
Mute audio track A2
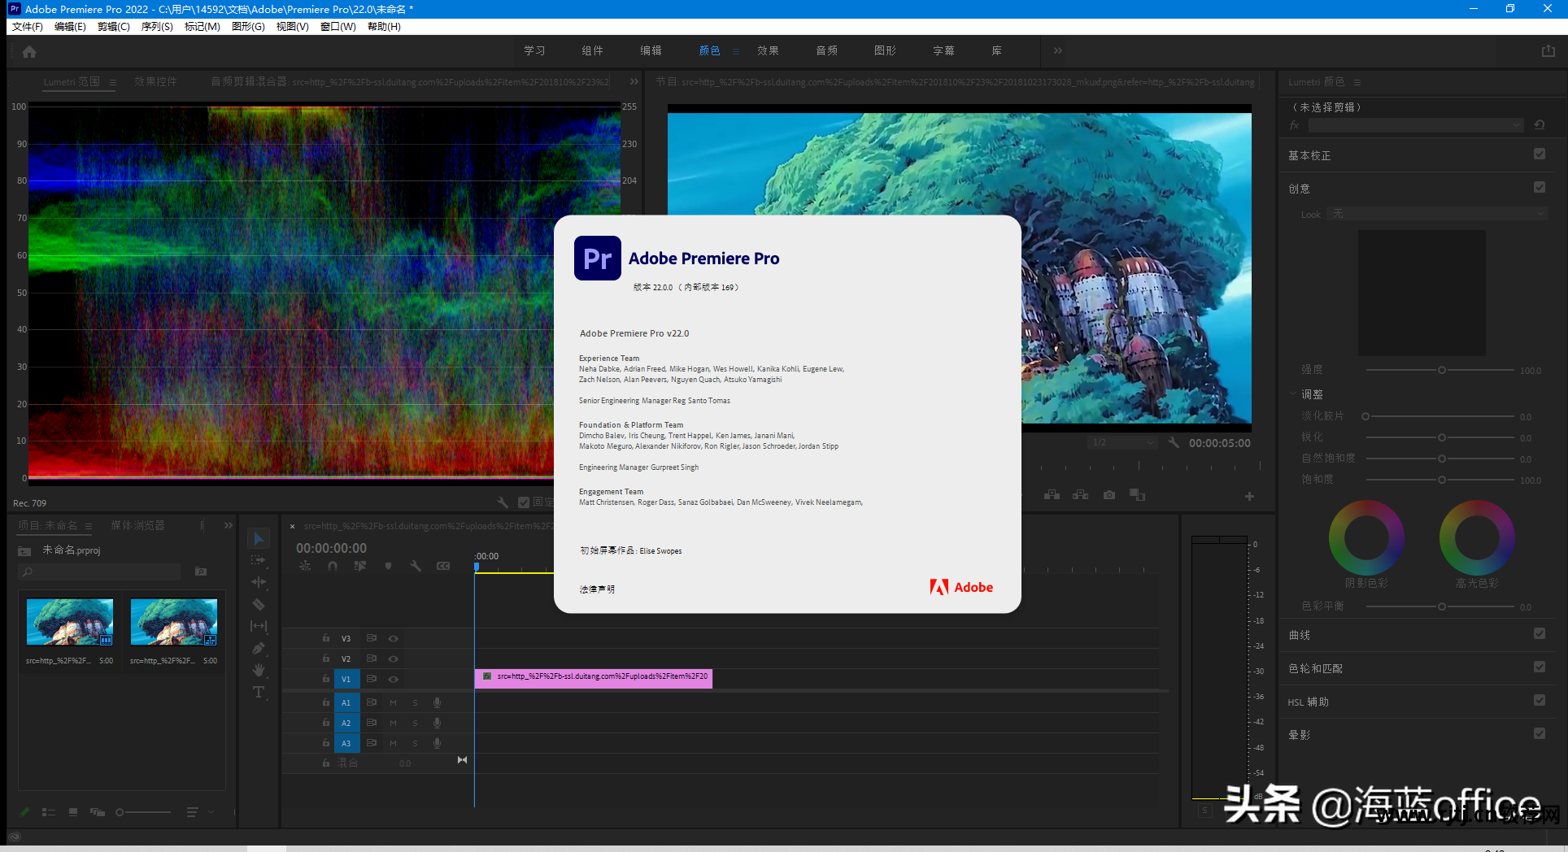[393, 723]
